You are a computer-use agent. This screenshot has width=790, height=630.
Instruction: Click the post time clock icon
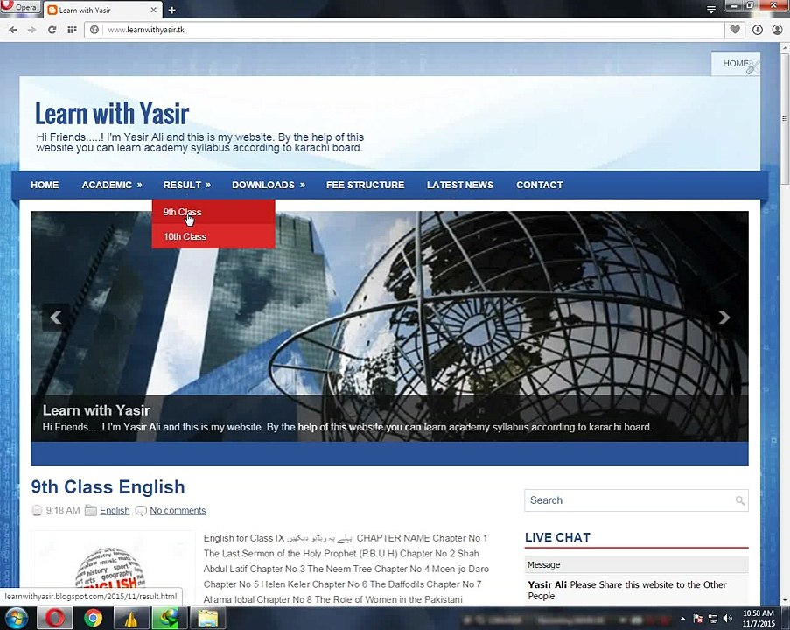37,510
